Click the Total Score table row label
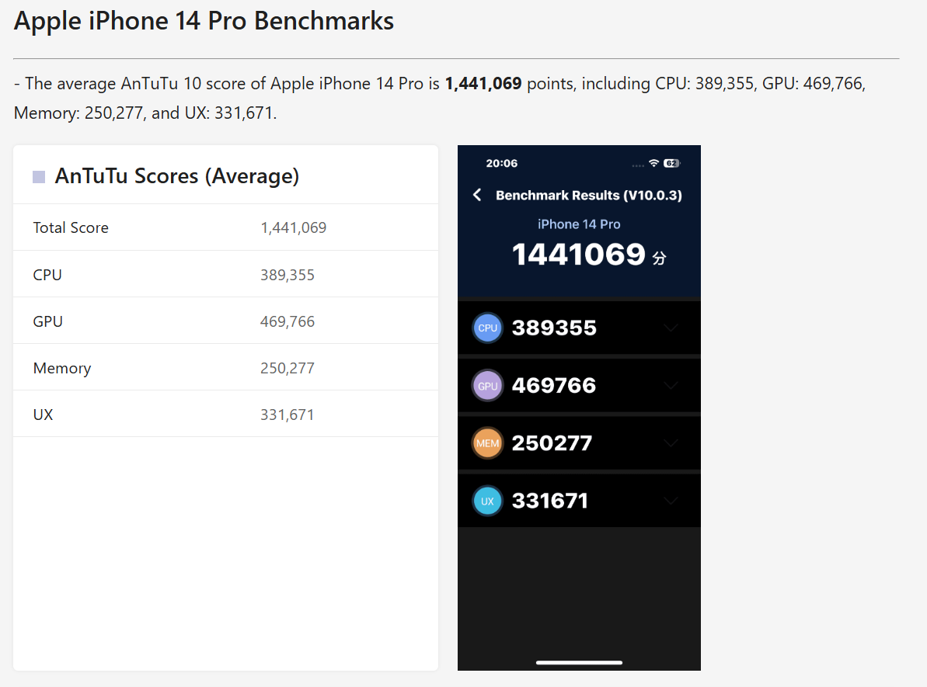Image resolution: width=927 pixels, height=687 pixels. (71, 227)
